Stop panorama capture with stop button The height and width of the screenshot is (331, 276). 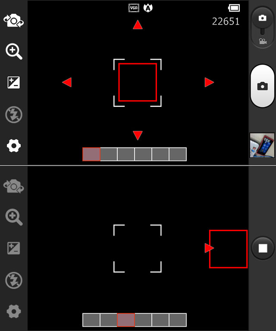point(263,248)
